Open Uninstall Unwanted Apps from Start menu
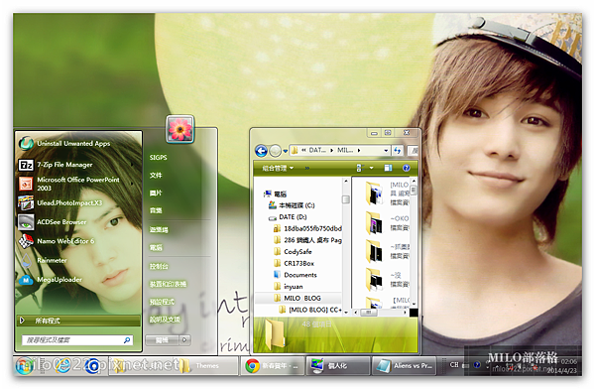595x389 pixels. 73,143
